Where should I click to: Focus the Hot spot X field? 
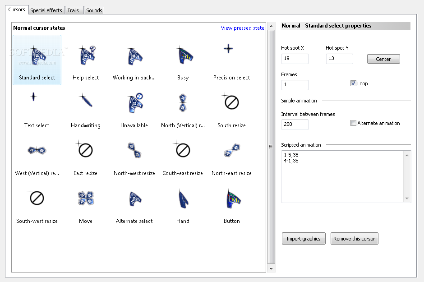pyautogui.click(x=295, y=58)
